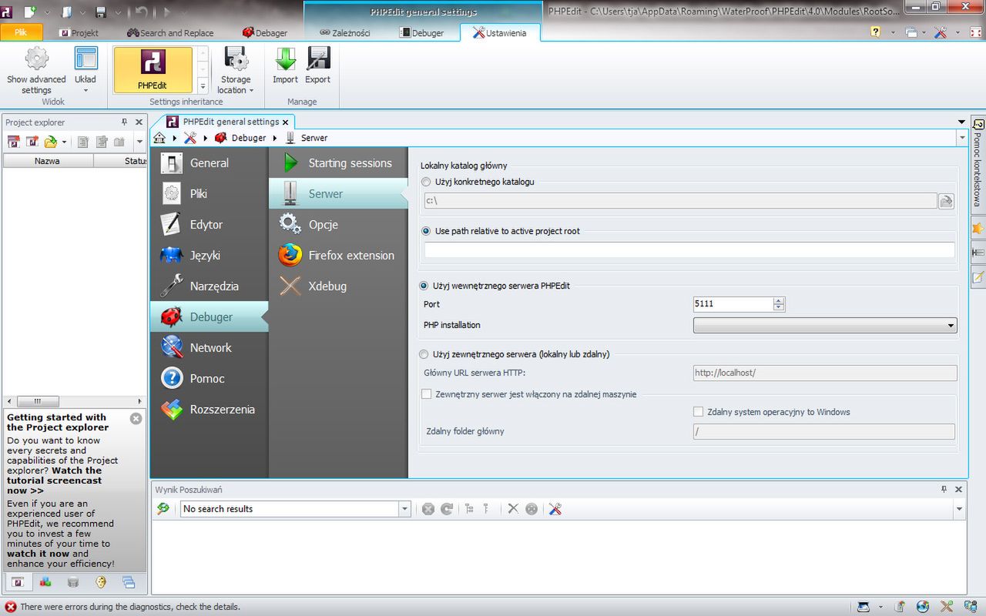Click the diagnostics error status message
This screenshot has height=616, width=986.
coord(130,607)
